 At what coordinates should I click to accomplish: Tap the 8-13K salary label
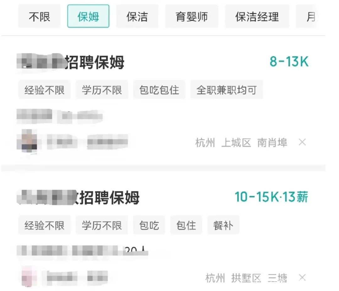(x=289, y=62)
